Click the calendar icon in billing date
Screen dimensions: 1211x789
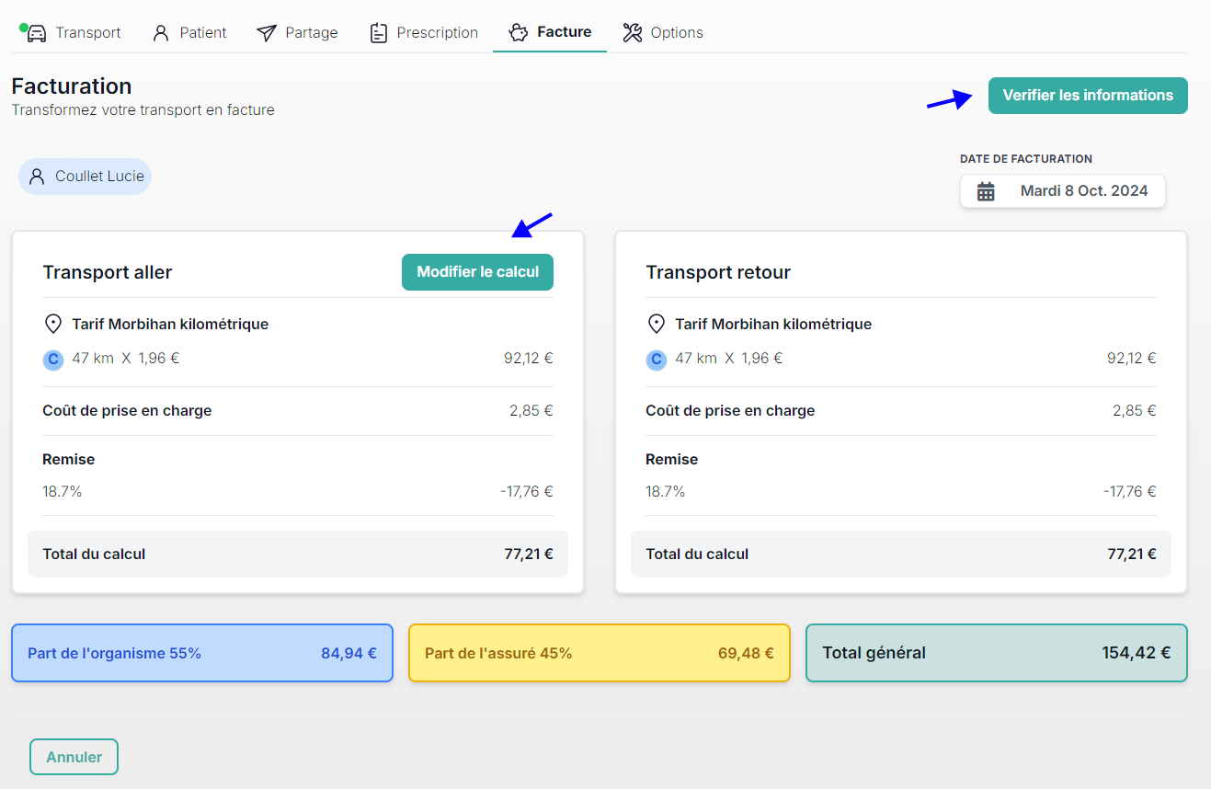tap(986, 191)
